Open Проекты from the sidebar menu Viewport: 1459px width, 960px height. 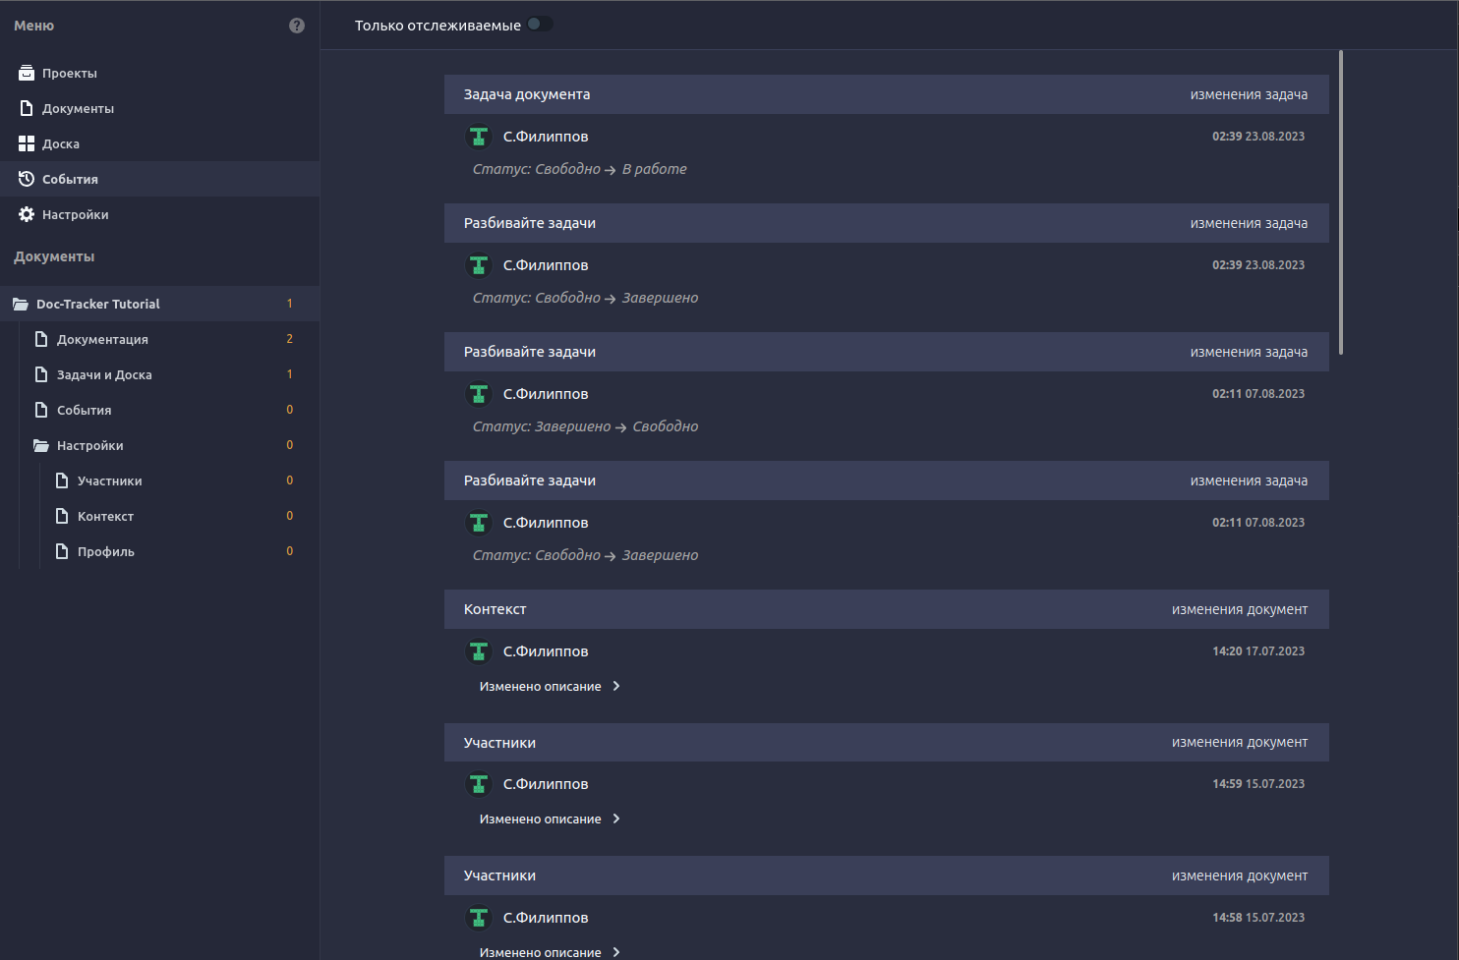69,74
